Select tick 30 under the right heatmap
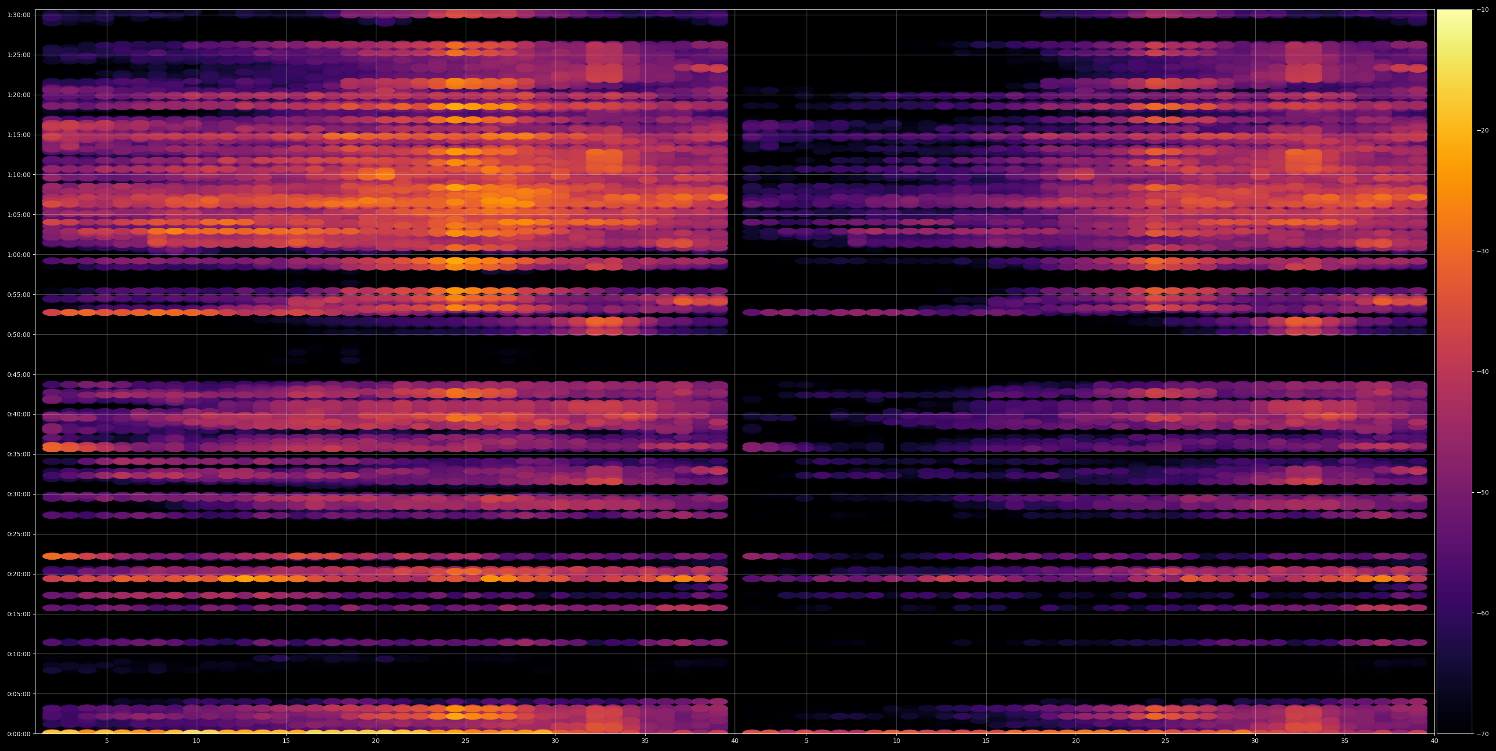Image resolution: width=1496 pixels, height=751 pixels. (1255, 741)
